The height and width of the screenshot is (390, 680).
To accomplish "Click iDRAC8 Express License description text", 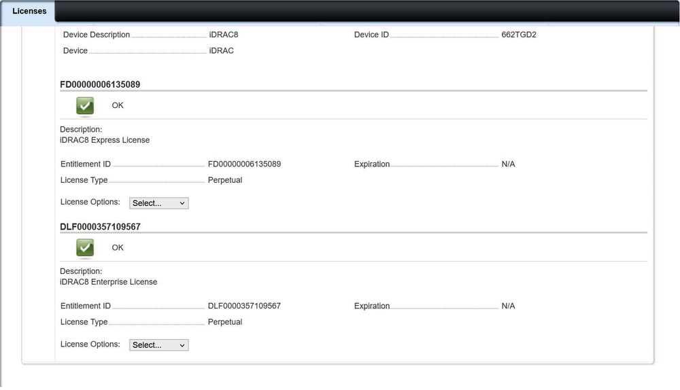I will tap(105, 140).
